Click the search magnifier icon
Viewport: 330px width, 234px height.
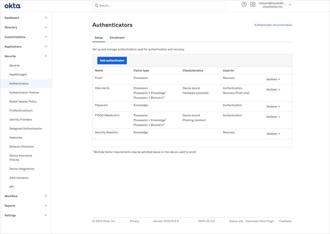point(97,6)
